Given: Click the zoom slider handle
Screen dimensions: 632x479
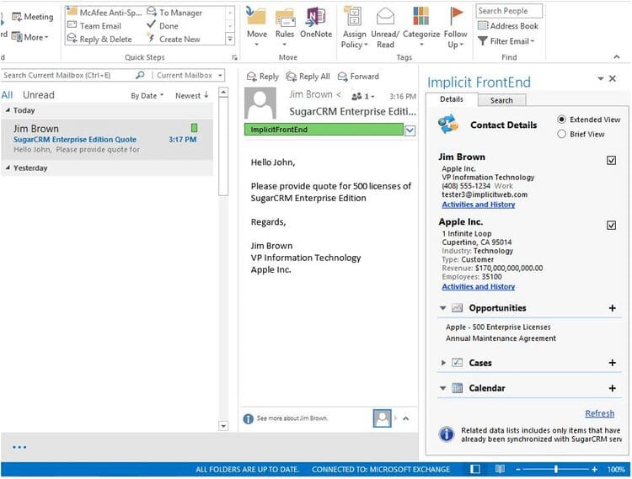Looking at the screenshot, I should [556, 469].
